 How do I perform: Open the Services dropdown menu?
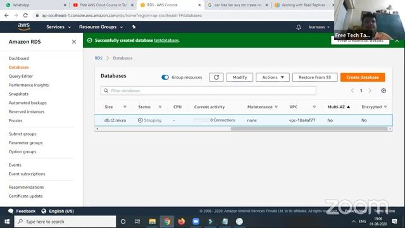(58, 27)
